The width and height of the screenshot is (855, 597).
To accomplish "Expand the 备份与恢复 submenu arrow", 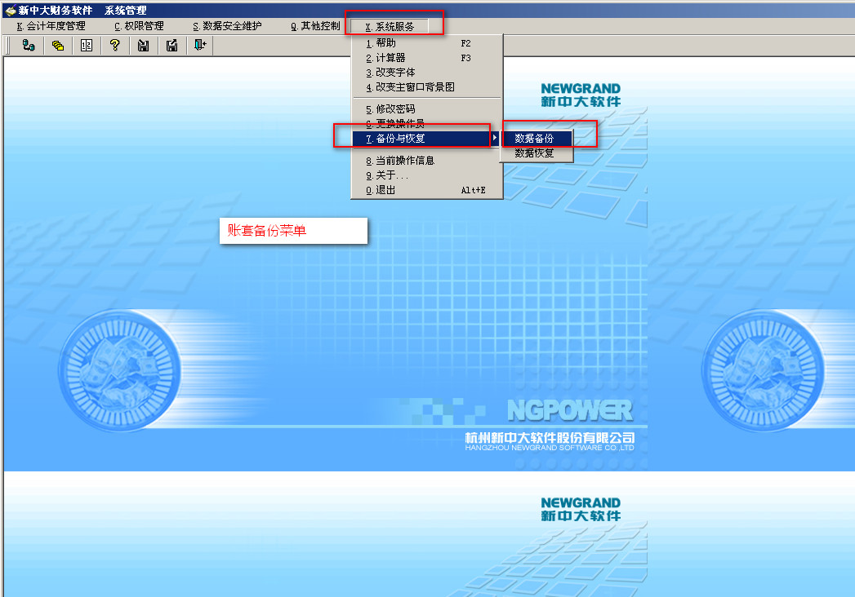I will pyautogui.click(x=495, y=139).
